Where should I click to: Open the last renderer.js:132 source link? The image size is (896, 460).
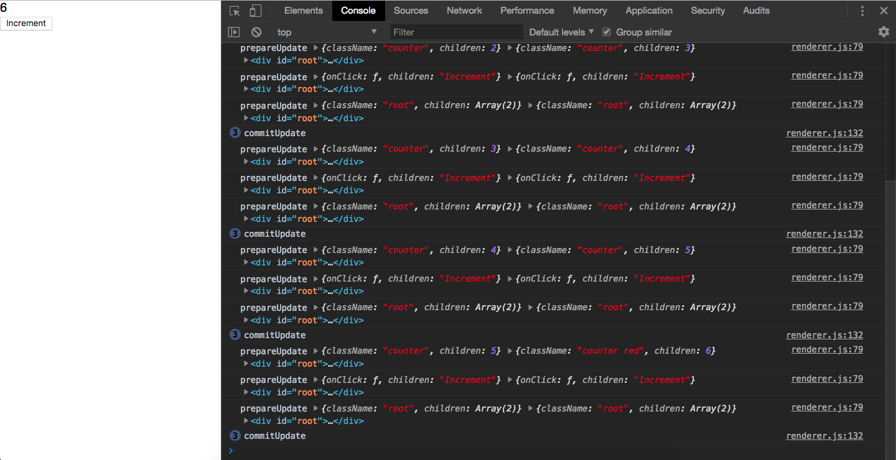(824, 436)
